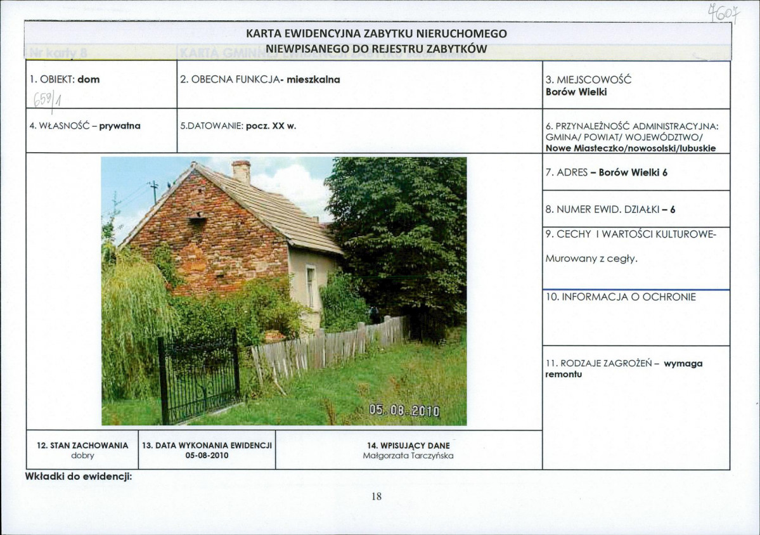Click '14. WPISUJĄCY DANE' label
The width and height of the screenshot is (760, 535).
pos(409,446)
